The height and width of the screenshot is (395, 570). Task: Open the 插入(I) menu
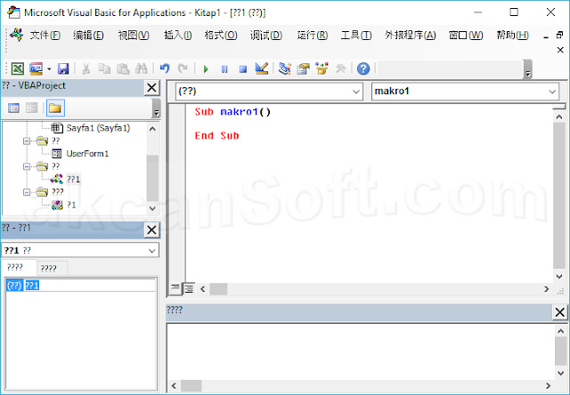pyautogui.click(x=178, y=36)
